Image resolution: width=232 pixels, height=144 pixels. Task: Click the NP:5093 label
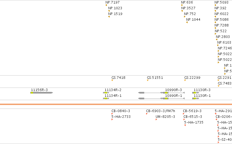[221, 2]
